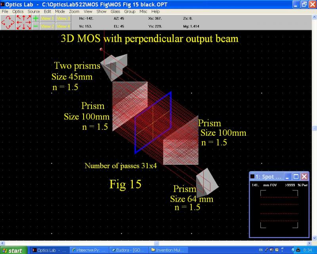Open the Optics menu
Image resolution: width=317 pixels, height=254 pixels.
click(18, 12)
